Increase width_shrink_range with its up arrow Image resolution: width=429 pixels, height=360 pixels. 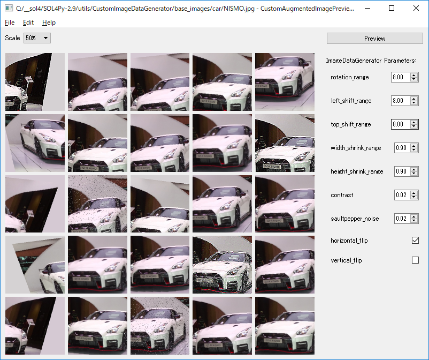coord(414,146)
